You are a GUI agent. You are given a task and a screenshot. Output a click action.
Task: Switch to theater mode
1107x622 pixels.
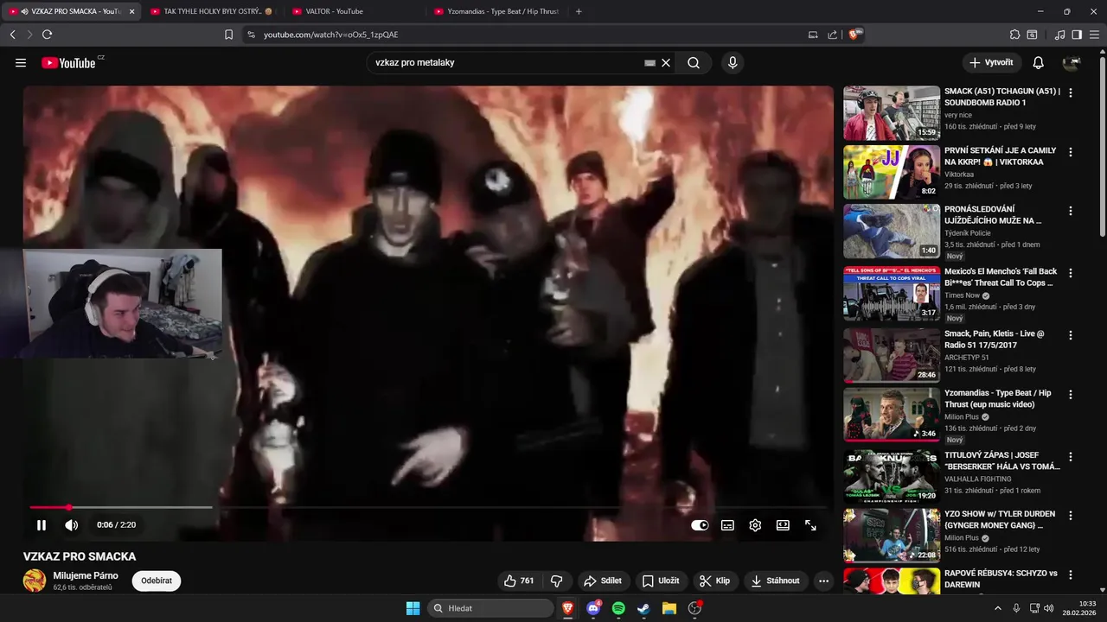pyautogui.click(x=783, y=524)
